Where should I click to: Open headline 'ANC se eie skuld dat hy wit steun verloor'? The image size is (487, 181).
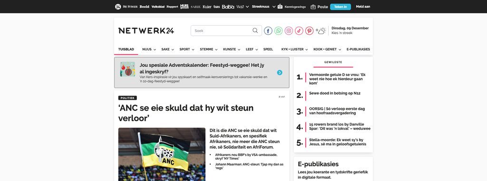[x=186, y=113]
